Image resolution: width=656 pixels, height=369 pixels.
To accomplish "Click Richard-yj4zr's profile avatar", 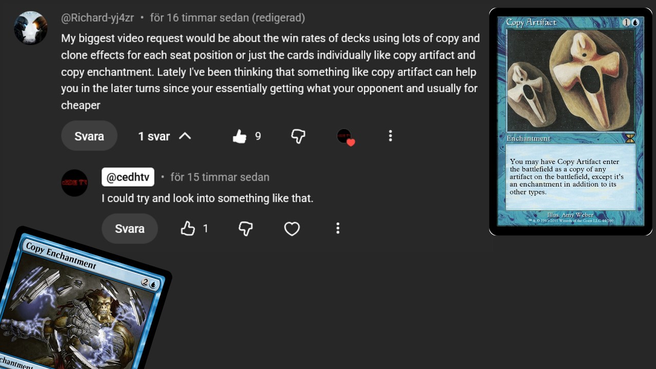I will [31, 28].
